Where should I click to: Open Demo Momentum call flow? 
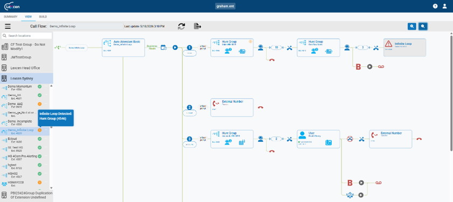point(19,88)
